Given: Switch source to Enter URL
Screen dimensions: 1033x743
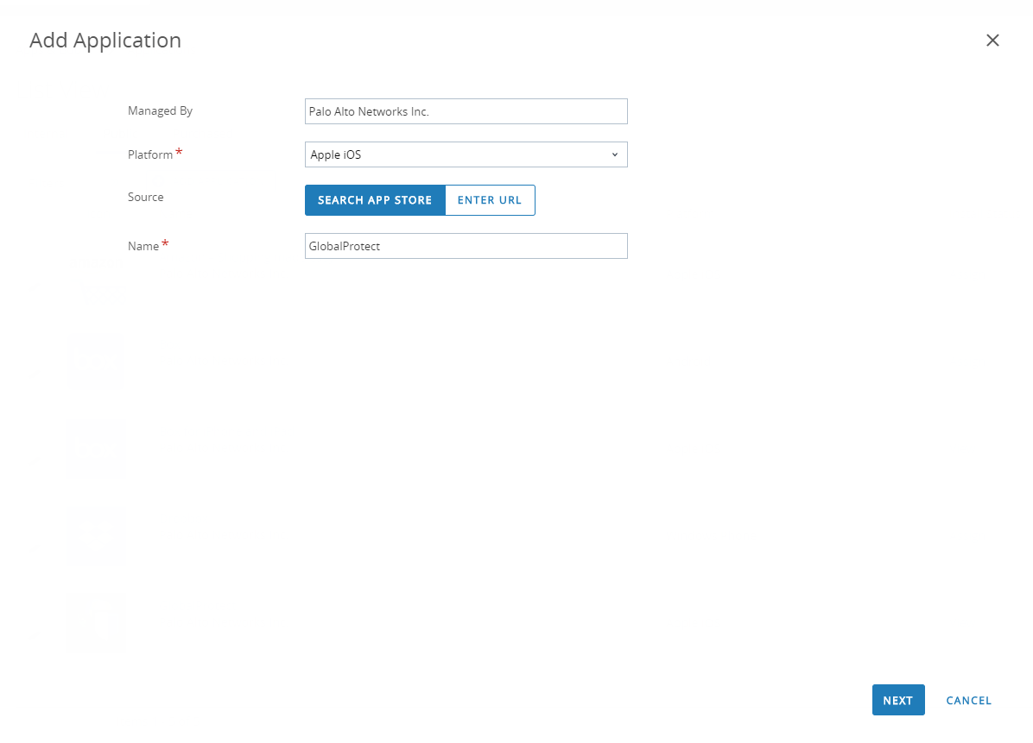Looking at the screenshot, I should click(x=490, y=200).
